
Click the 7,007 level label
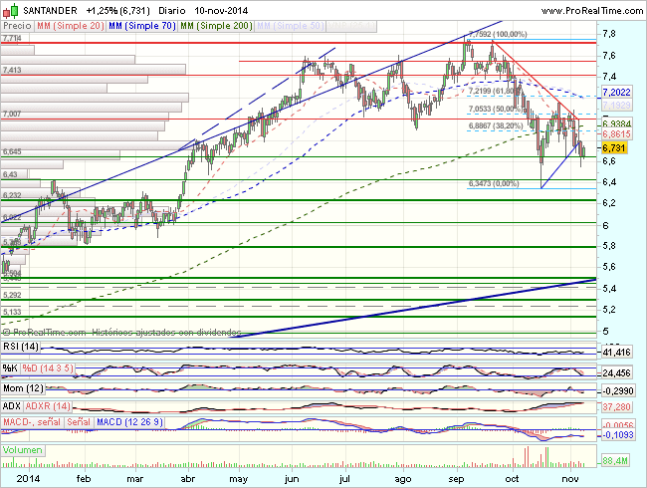click(12, 114)
